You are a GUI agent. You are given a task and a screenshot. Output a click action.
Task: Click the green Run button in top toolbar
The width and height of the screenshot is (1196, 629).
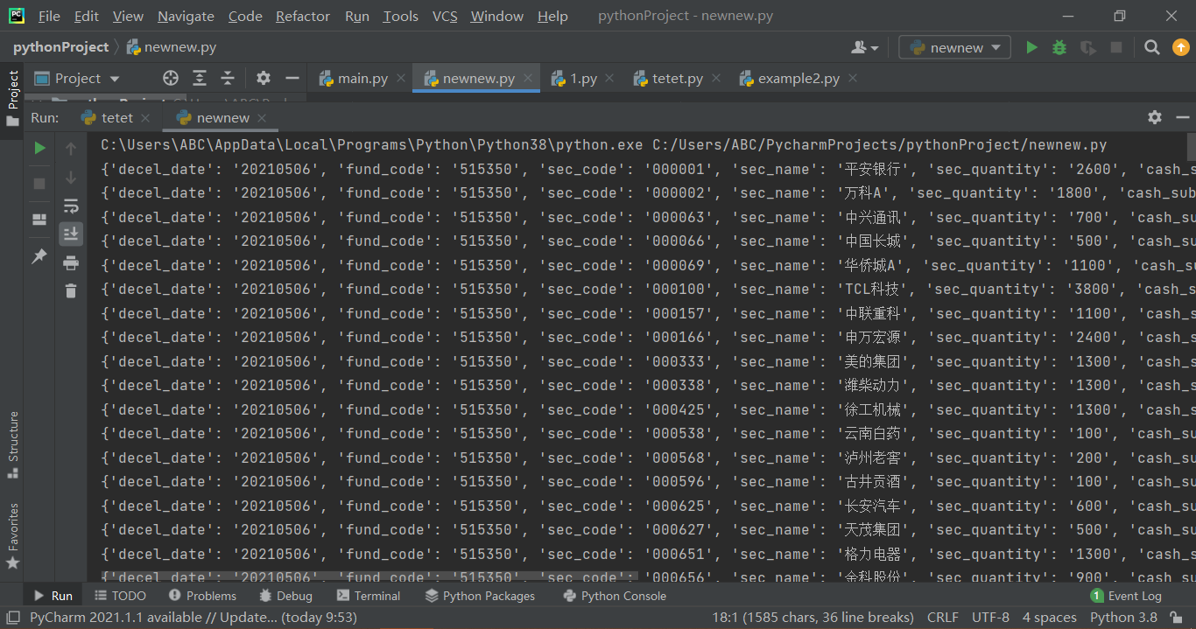coord(1031,47)
